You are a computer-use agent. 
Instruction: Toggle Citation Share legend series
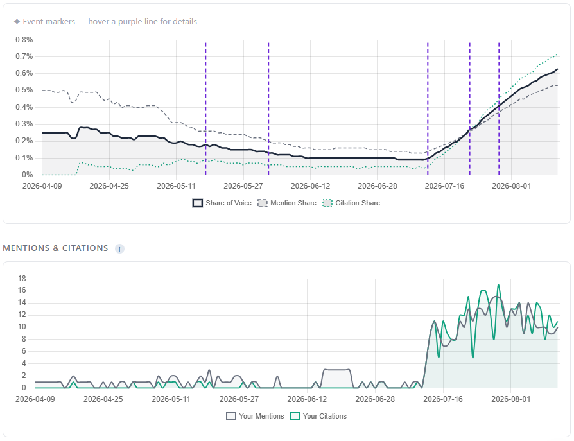tap(351, 203)
